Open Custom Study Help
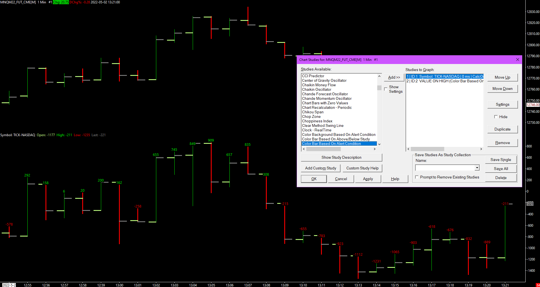Screen dimensions: 540x287 (x=362, y=168)
